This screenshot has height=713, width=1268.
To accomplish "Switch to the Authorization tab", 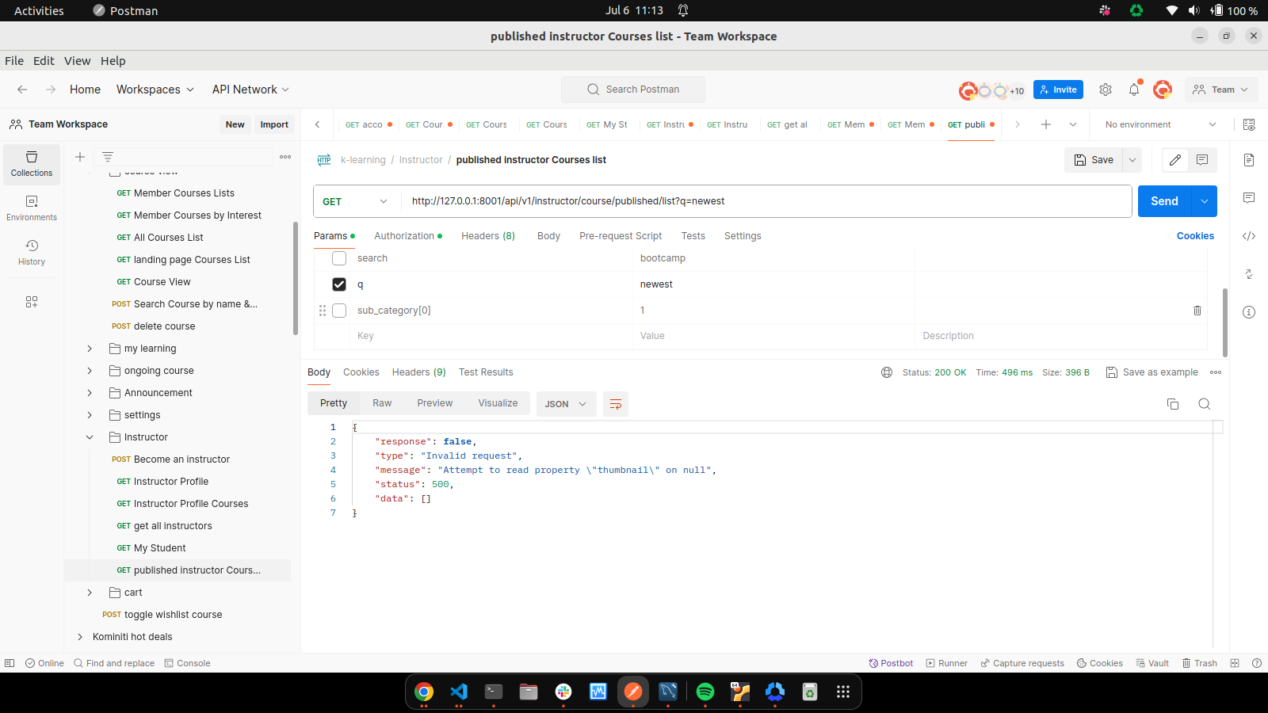I will pos(404,236).
